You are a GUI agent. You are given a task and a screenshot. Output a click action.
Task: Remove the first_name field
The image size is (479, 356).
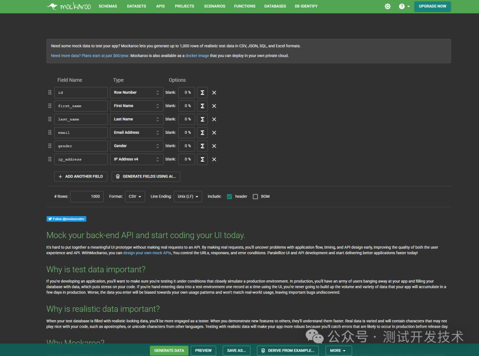click(214, 106)
